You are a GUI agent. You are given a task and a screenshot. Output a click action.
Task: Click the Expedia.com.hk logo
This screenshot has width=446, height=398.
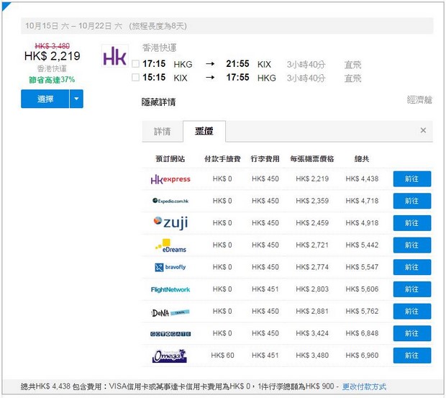[170, 201]
